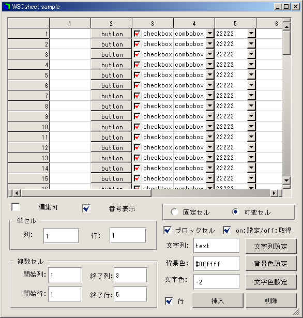
Task: Click the horizontal scrollbar left arrow
Action: 17,193
